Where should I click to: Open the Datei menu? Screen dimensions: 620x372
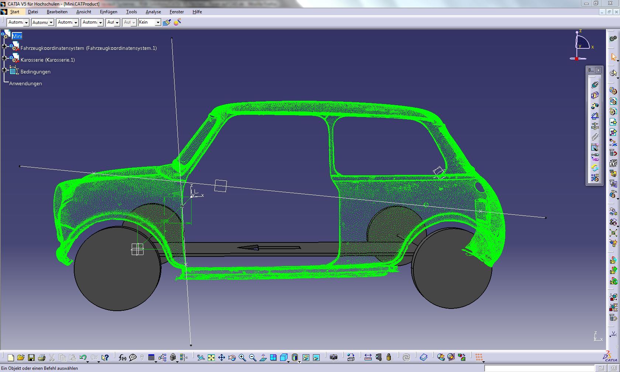click(33, 12)
